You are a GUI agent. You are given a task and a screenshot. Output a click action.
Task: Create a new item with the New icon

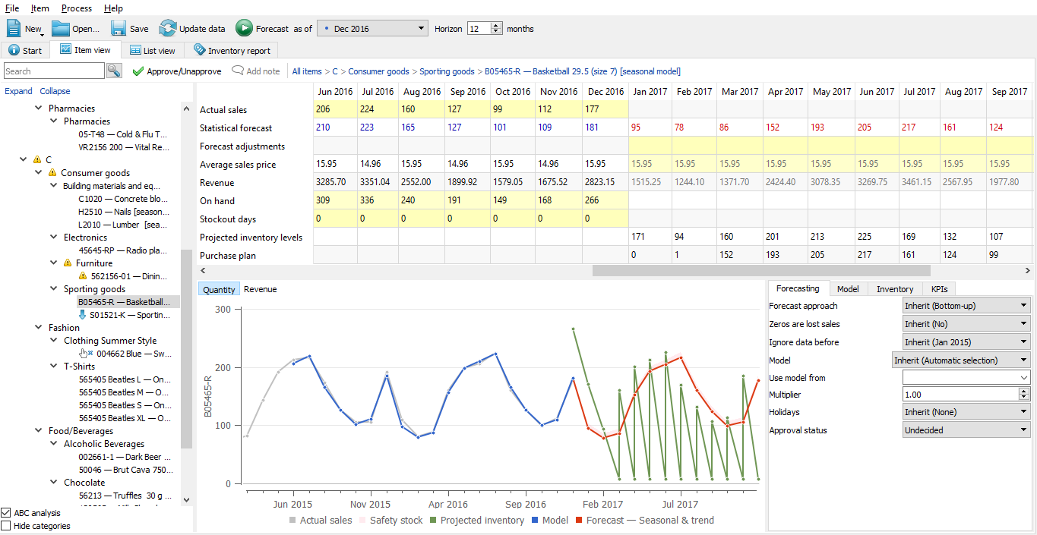coord(12,27)
